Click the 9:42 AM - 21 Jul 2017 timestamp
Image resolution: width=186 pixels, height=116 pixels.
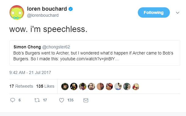pyautogui.click(x=30, y=72)
